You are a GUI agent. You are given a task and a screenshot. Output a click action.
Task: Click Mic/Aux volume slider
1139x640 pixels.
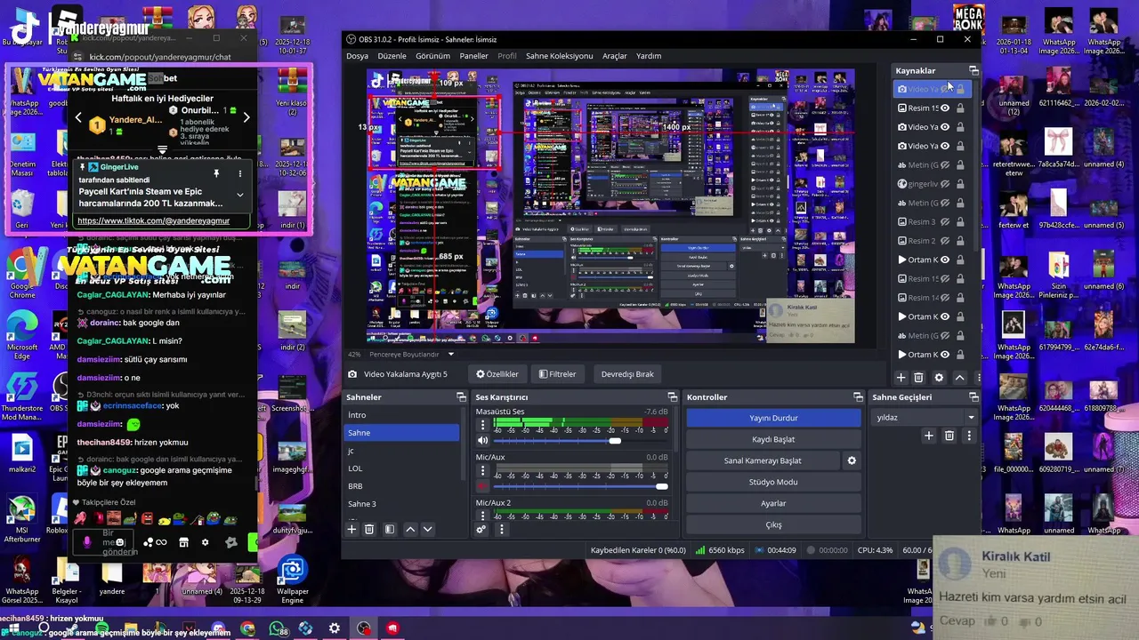tap(580, 486)
